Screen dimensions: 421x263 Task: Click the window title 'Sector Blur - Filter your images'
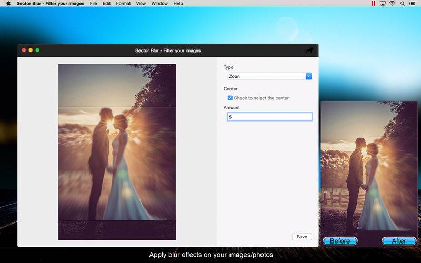(x=168, y=50)
